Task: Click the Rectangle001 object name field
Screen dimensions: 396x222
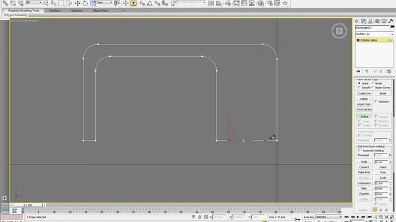Action: [x=372, y=28]
